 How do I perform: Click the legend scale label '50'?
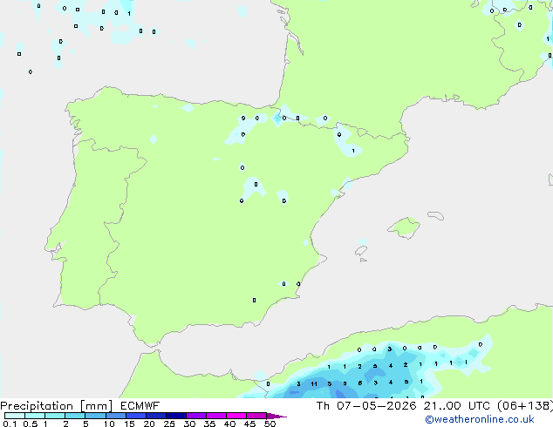click(x=270, y=424)
